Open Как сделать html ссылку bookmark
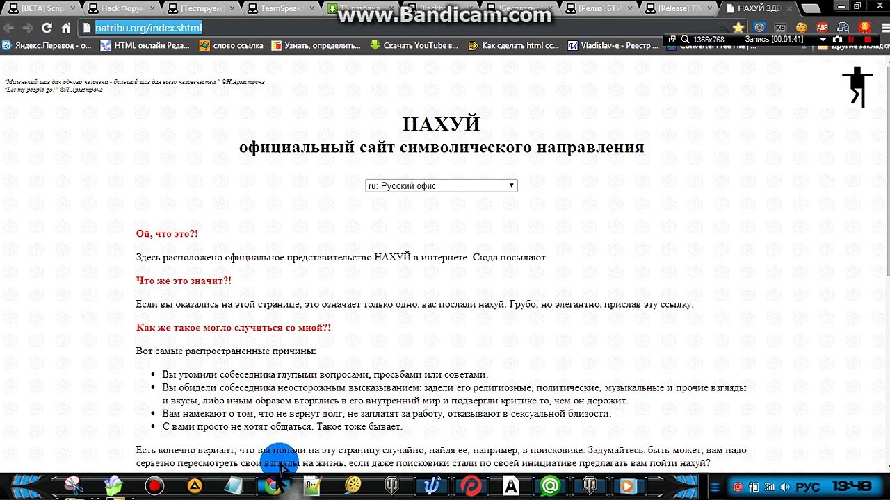Screen dimensions: 890x500 (514, 46)
